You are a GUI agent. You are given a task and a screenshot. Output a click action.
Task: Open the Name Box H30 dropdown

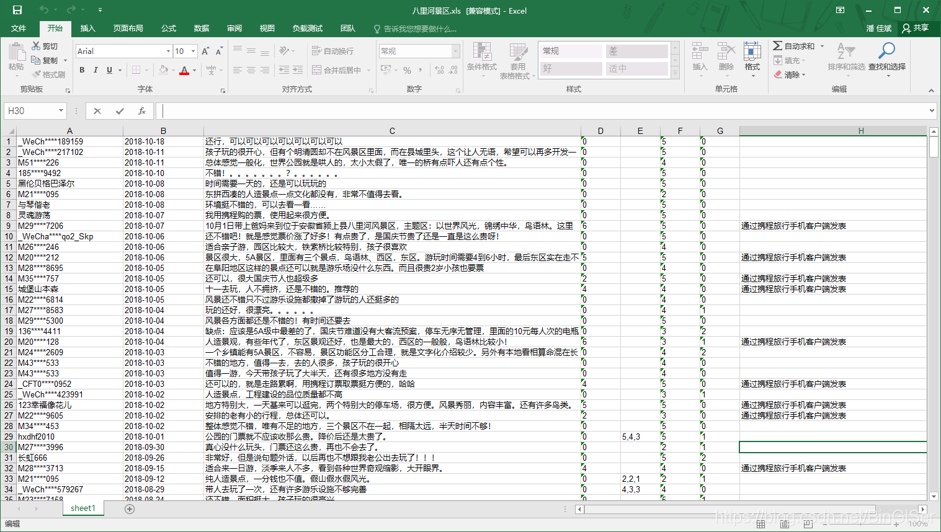click(x=61, y=110)
